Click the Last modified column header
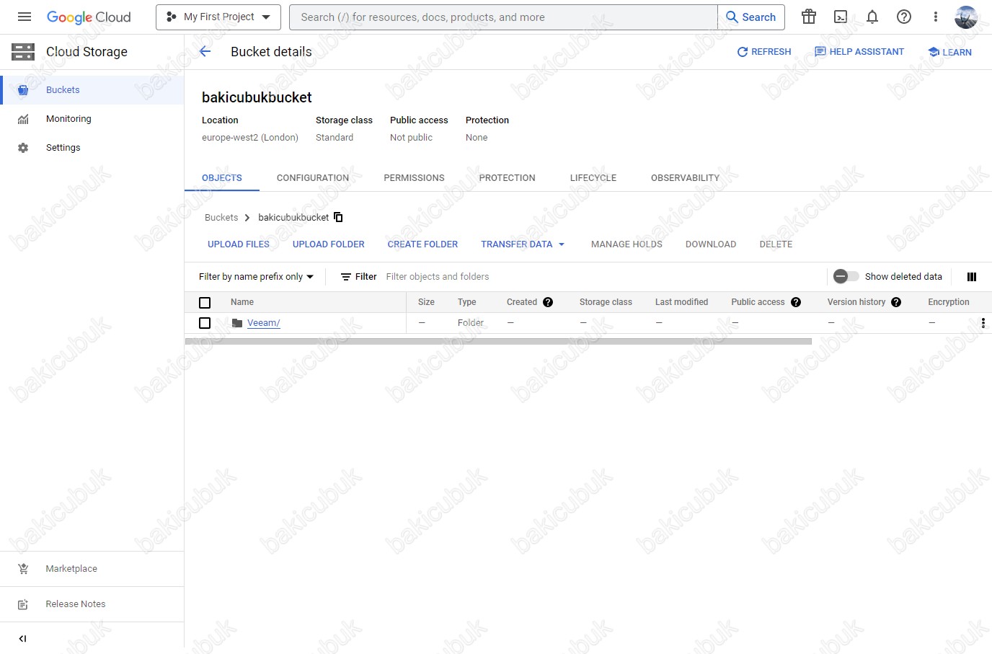The image size is (992, 654). [x=681, y=302]
